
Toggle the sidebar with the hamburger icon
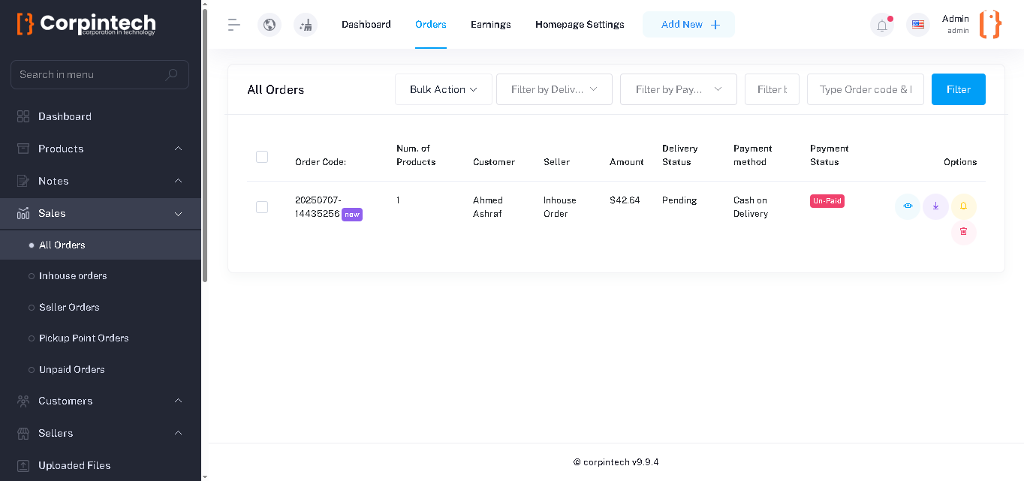coord(233,24)
